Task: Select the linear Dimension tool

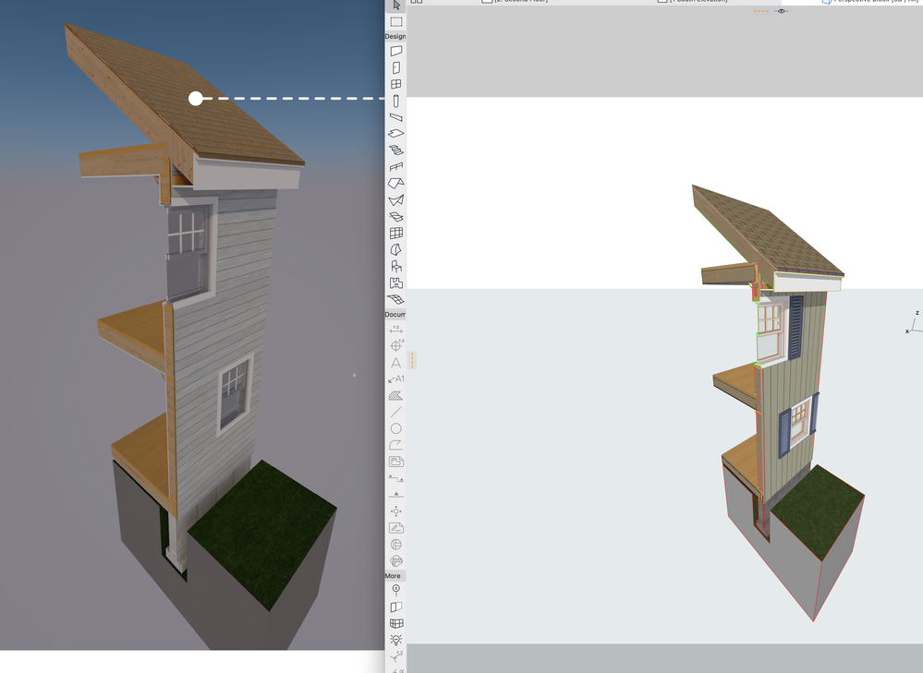Action: (x=396, y=330)
